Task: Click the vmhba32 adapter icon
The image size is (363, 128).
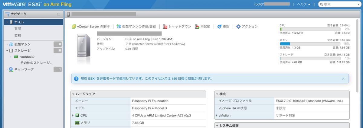Action: pos(16,57)
